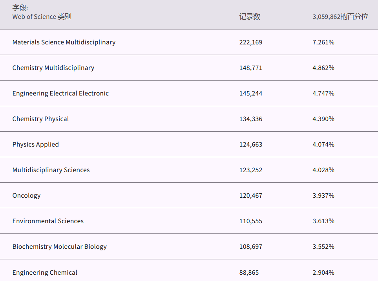The height and width of the screenshot is (281, 378).
Task: Select the 120,467 record count for Oncology
Action: (x=251, y=195)
